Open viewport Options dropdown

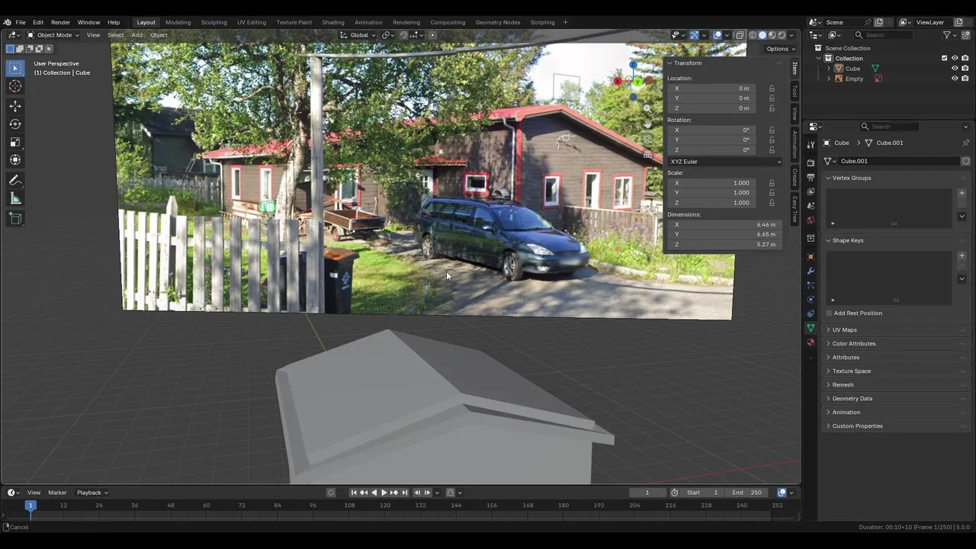pyautogui.click(x=780, y=49)
